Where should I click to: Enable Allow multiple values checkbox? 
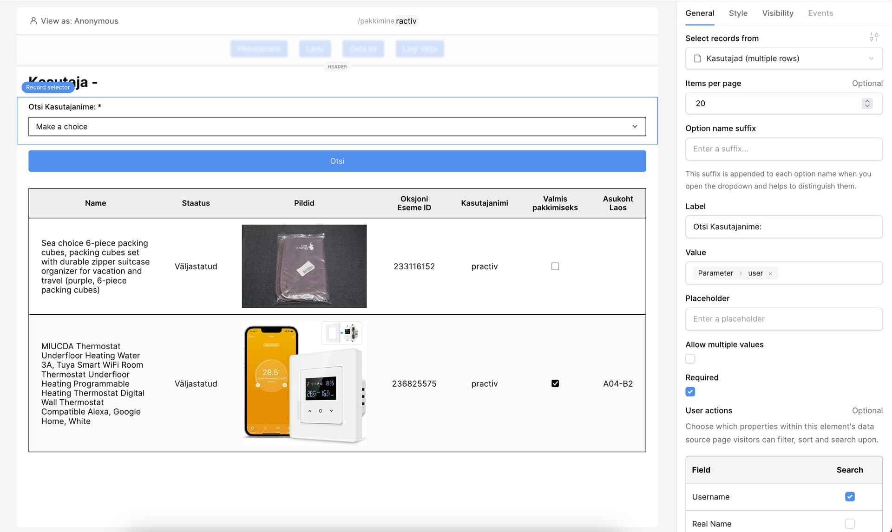pyautogui.click(x=690, y=359)
